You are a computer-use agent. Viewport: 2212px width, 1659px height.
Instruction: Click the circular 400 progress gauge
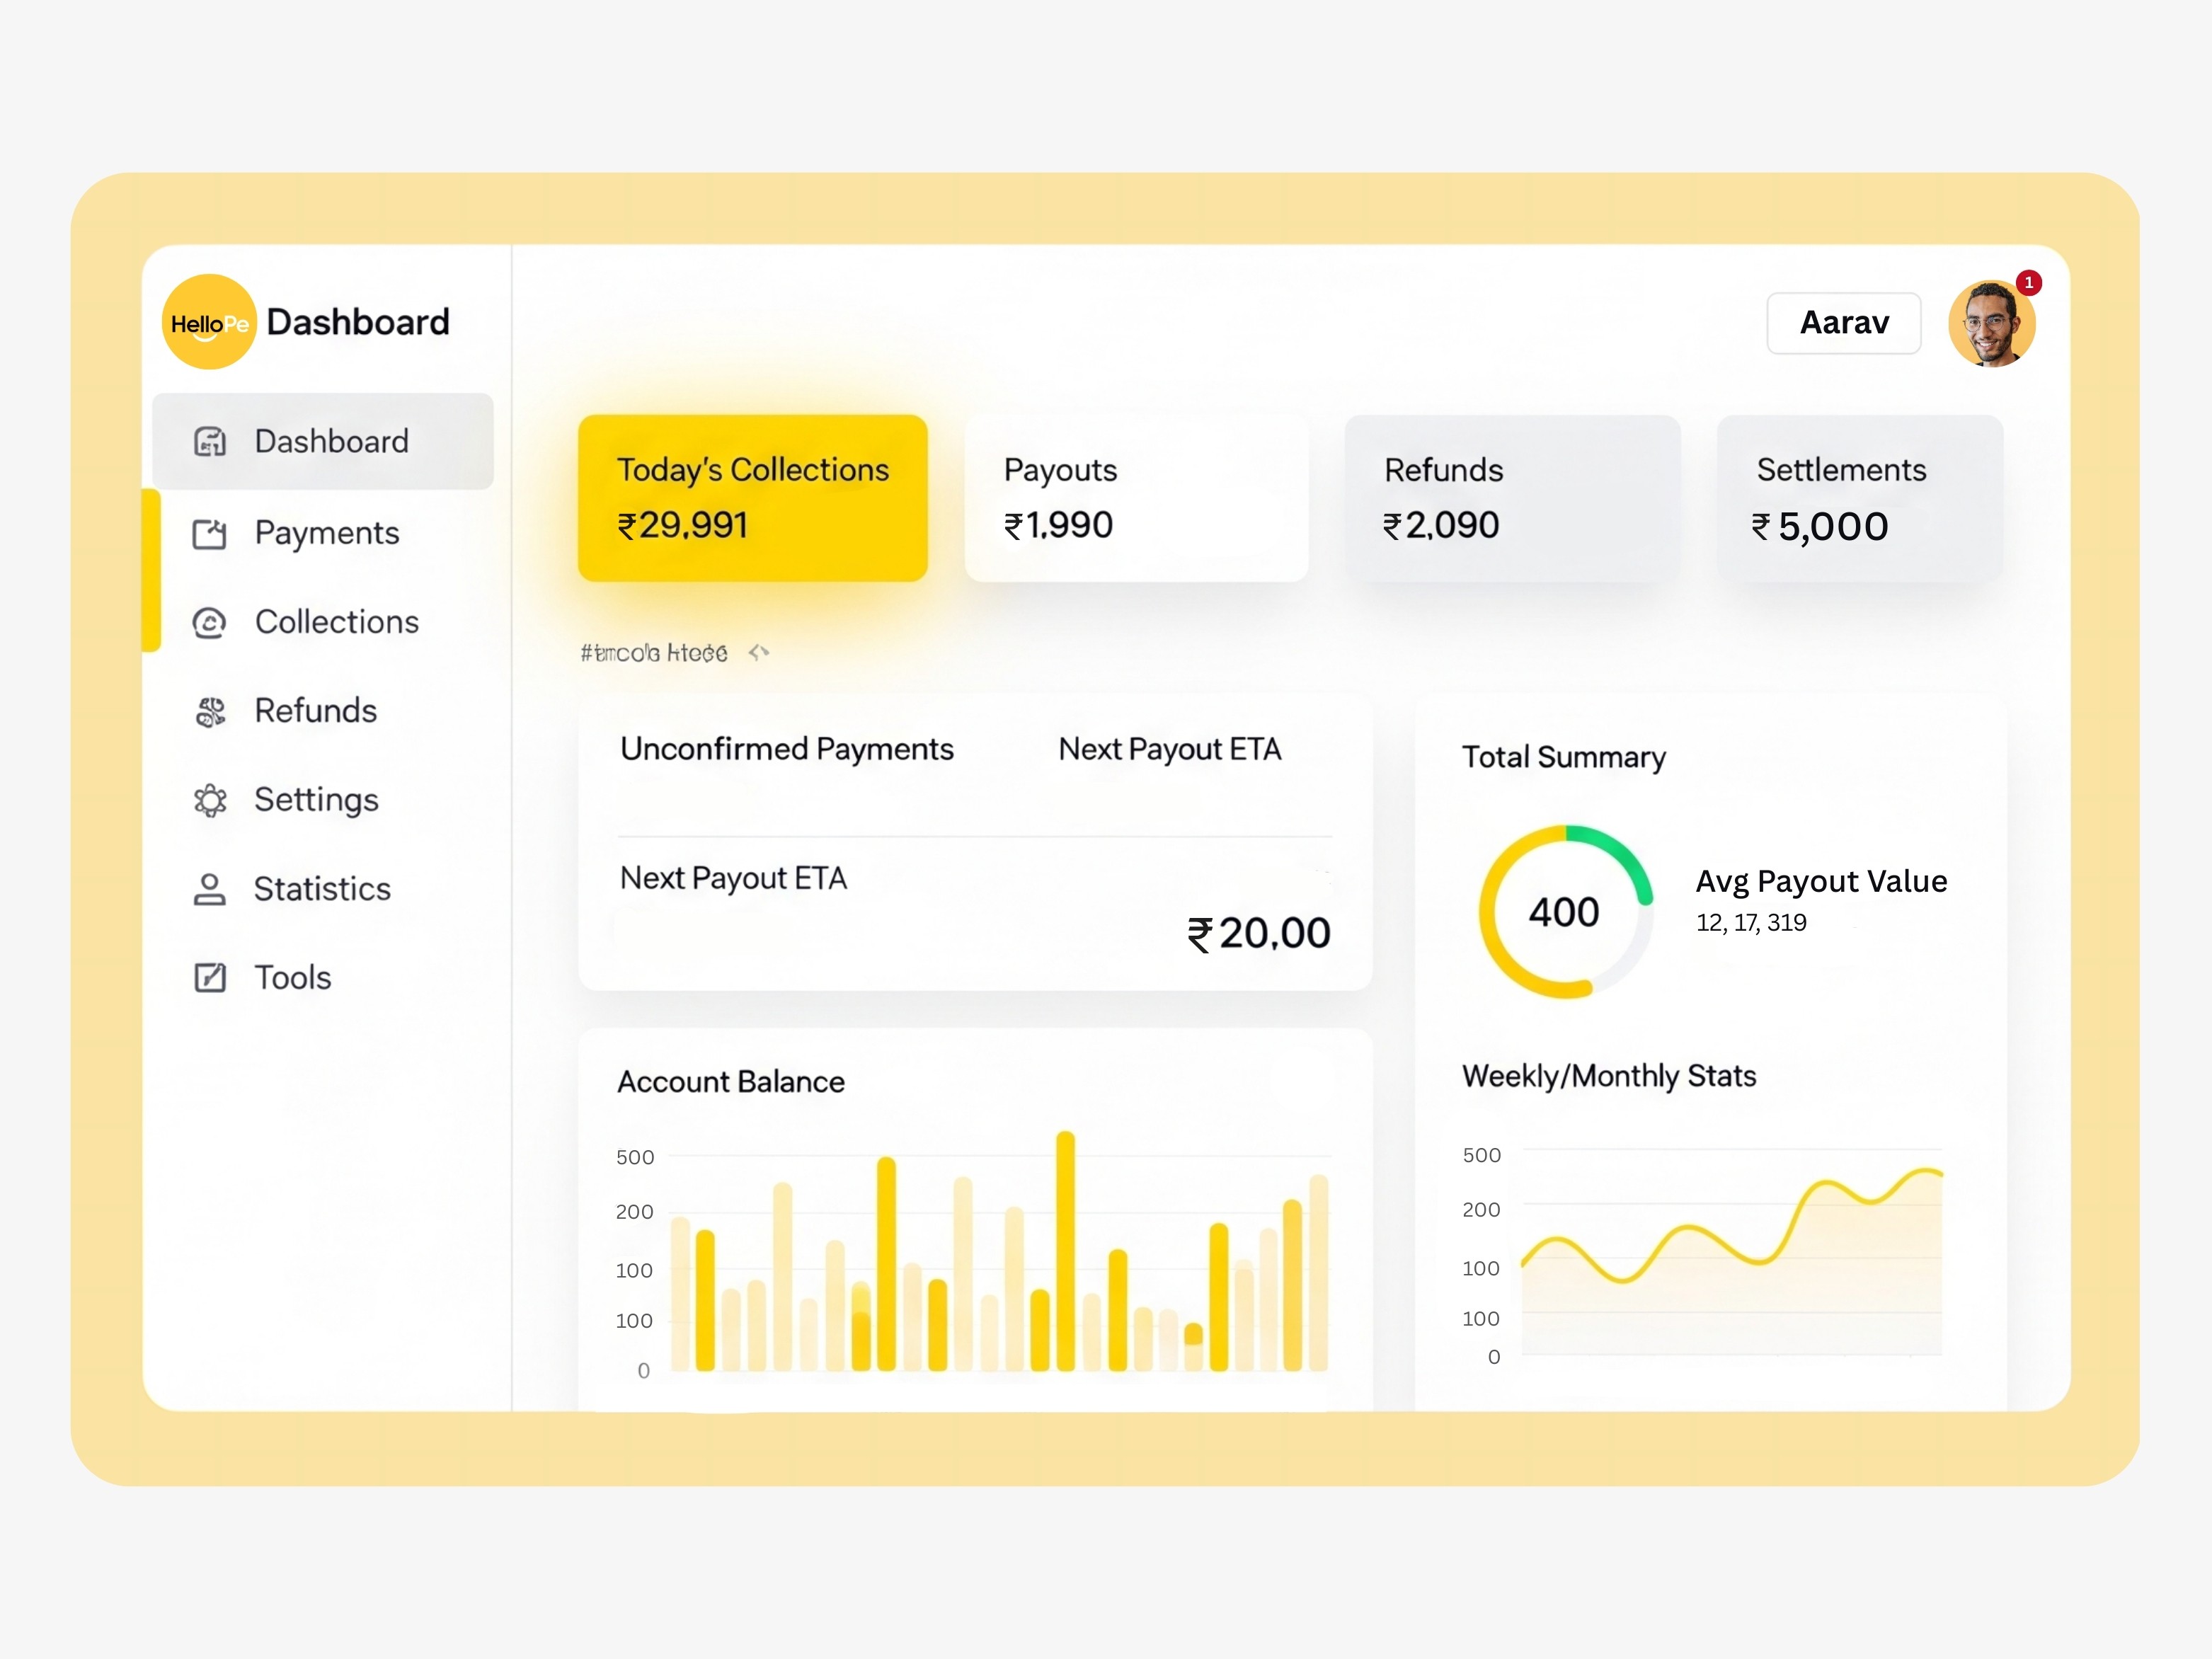tap(1565, 911)
